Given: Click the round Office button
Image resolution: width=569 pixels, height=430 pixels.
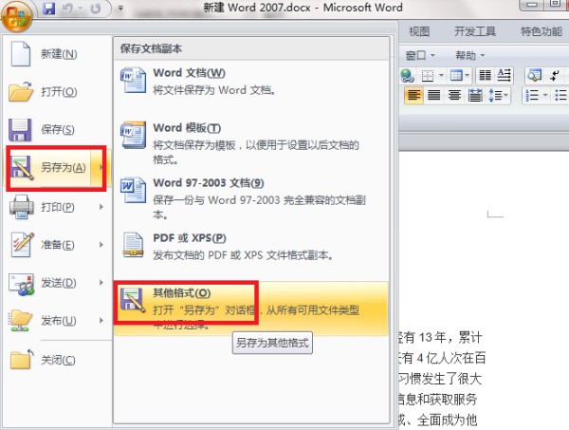Looking at the screenshot, I should [16, 16].
